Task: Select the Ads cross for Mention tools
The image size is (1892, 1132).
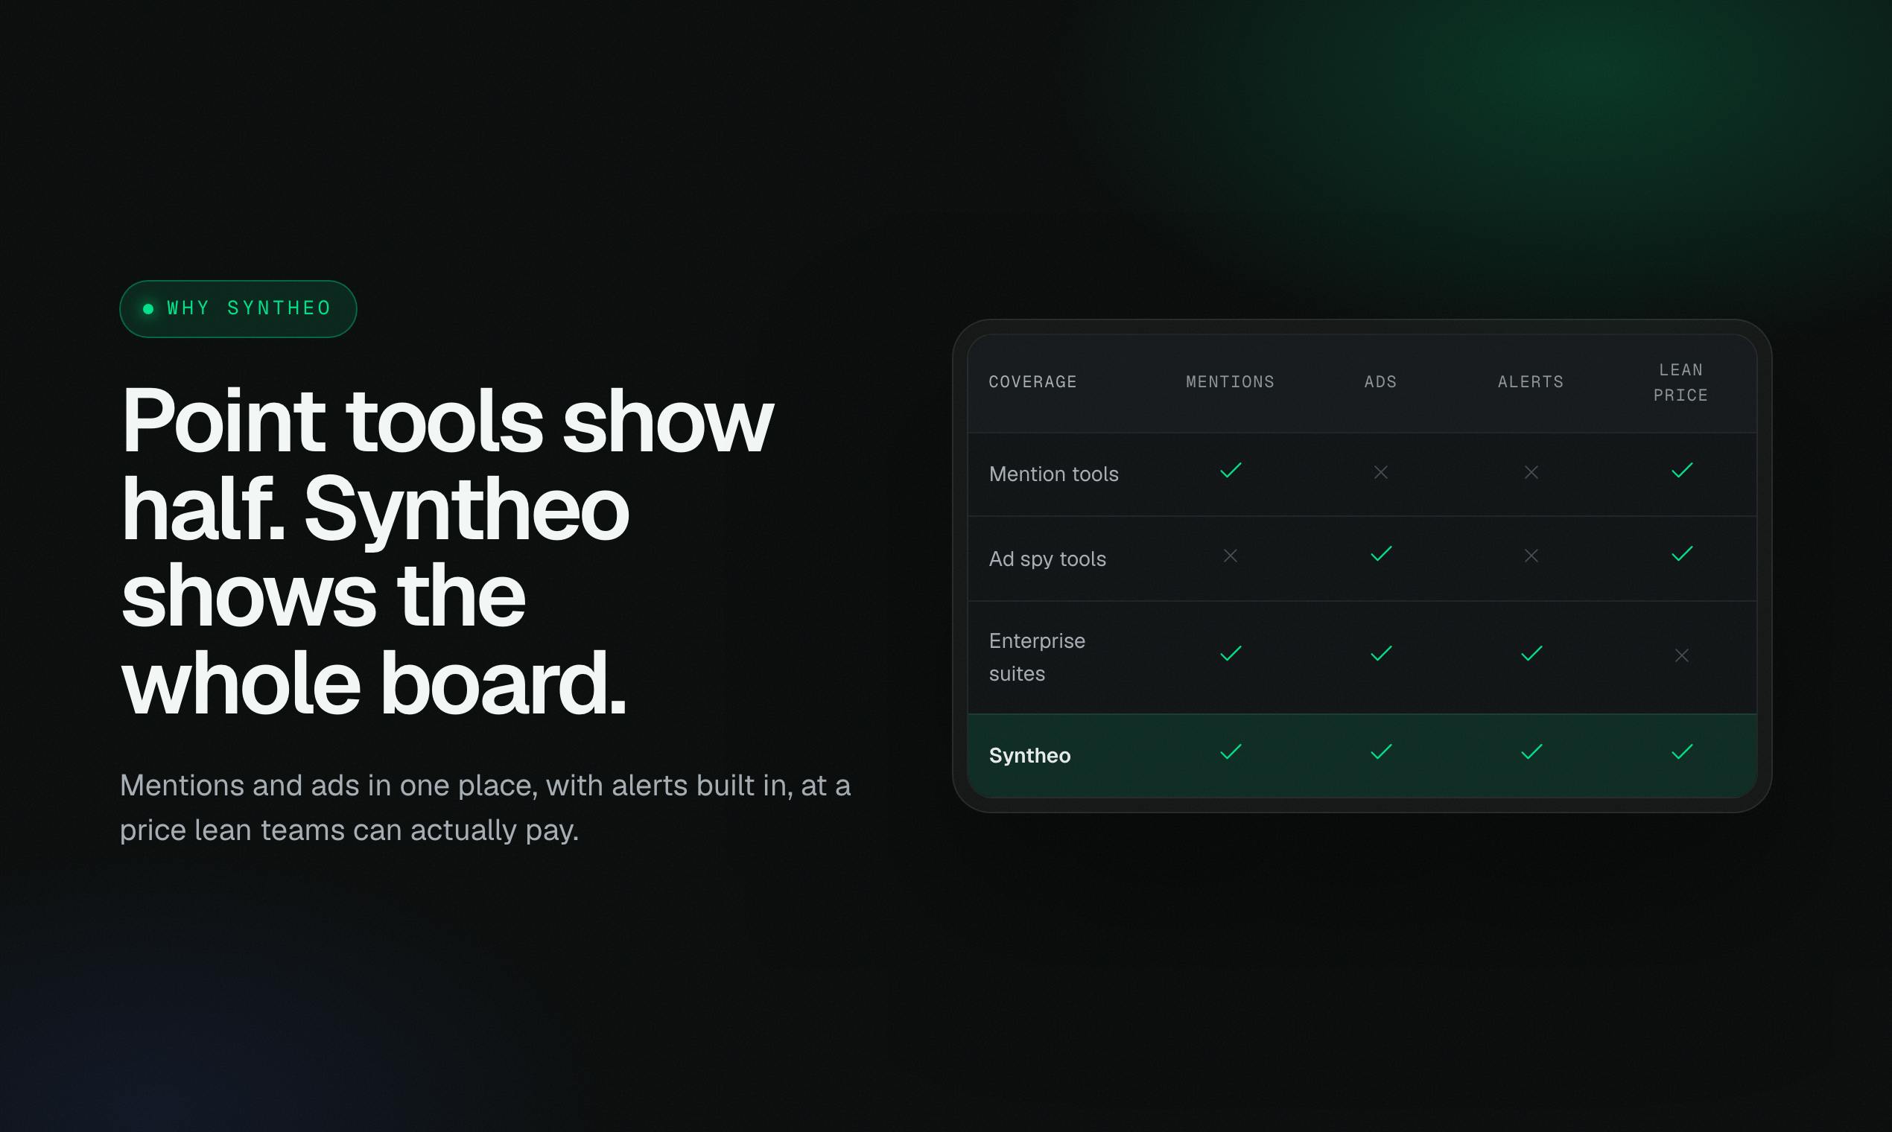Action: pos(1381,473)
